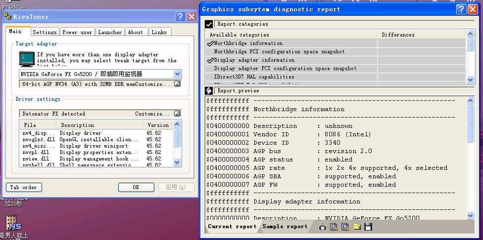The width and height of the screenshot is (483, 240).
Task: Open a report using the folder icon
Action: pyautogui.click(x=357, y=227)
